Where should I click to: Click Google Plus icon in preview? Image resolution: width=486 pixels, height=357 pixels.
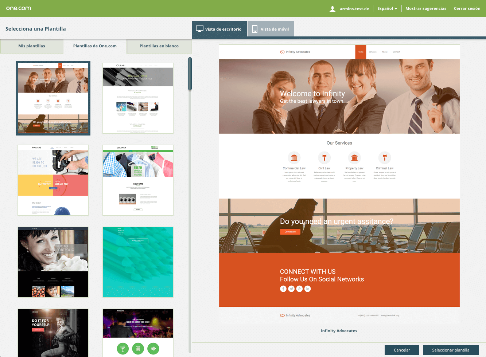pos(299,289)
